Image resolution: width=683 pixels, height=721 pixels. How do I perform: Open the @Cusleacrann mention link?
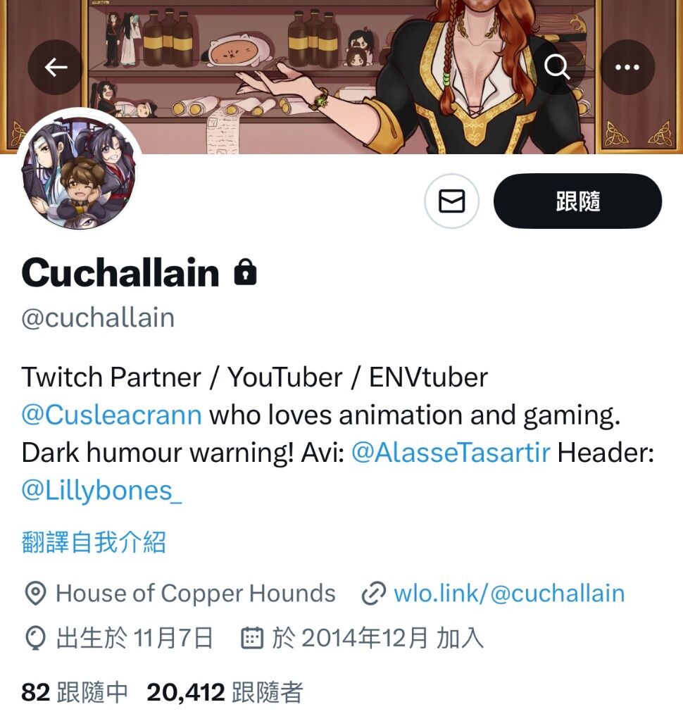112,415
